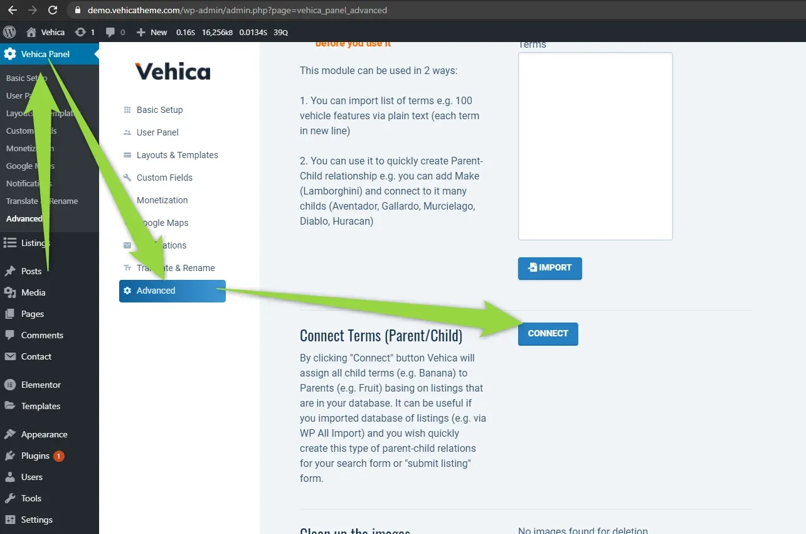This screenshot has height=534, width=806.
Task: Click the "0.0134S" timing in the admin bar
Action: click(253, 33)
